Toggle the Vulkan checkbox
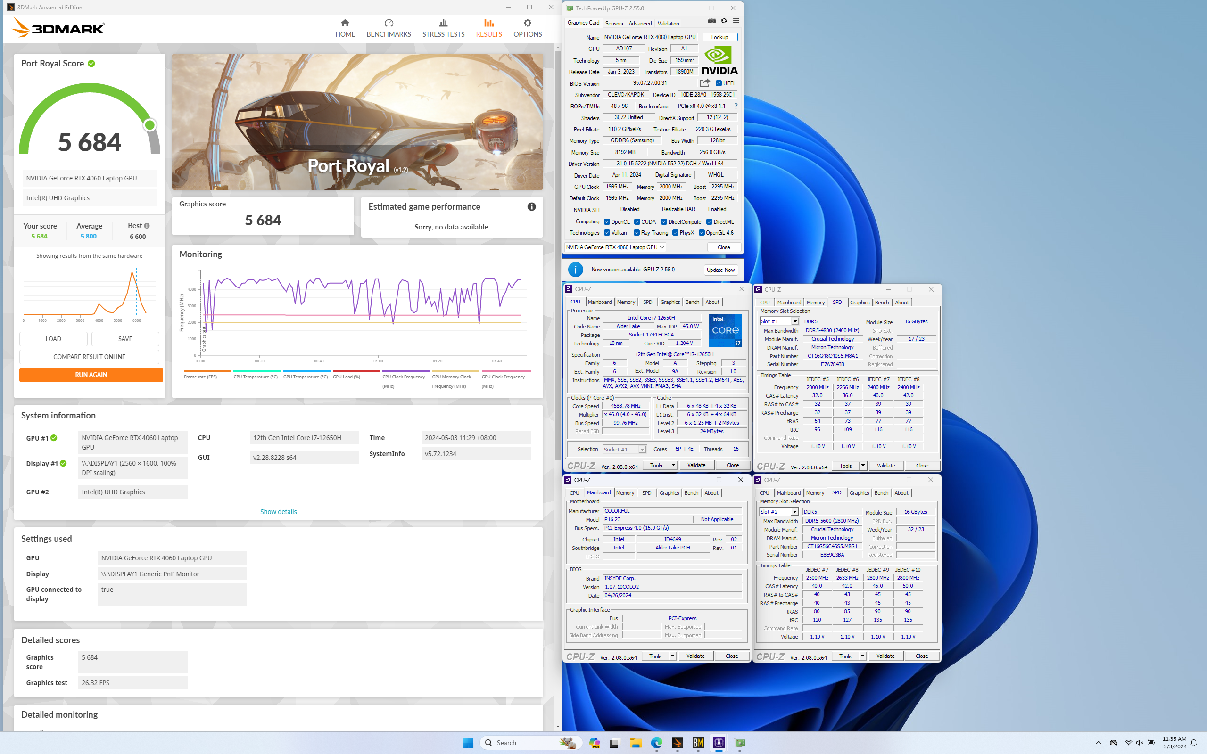The image size is (1207, 754). (x=607, y=233)
